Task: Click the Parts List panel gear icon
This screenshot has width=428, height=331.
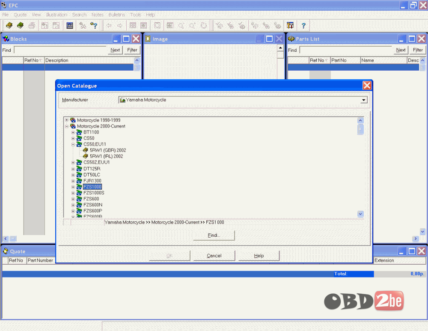Action: (x=291, y=39)
